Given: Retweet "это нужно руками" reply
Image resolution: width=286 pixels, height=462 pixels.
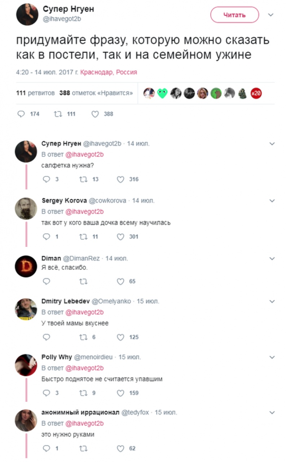Looking at the screenshot, I should (x=83, y=449).
